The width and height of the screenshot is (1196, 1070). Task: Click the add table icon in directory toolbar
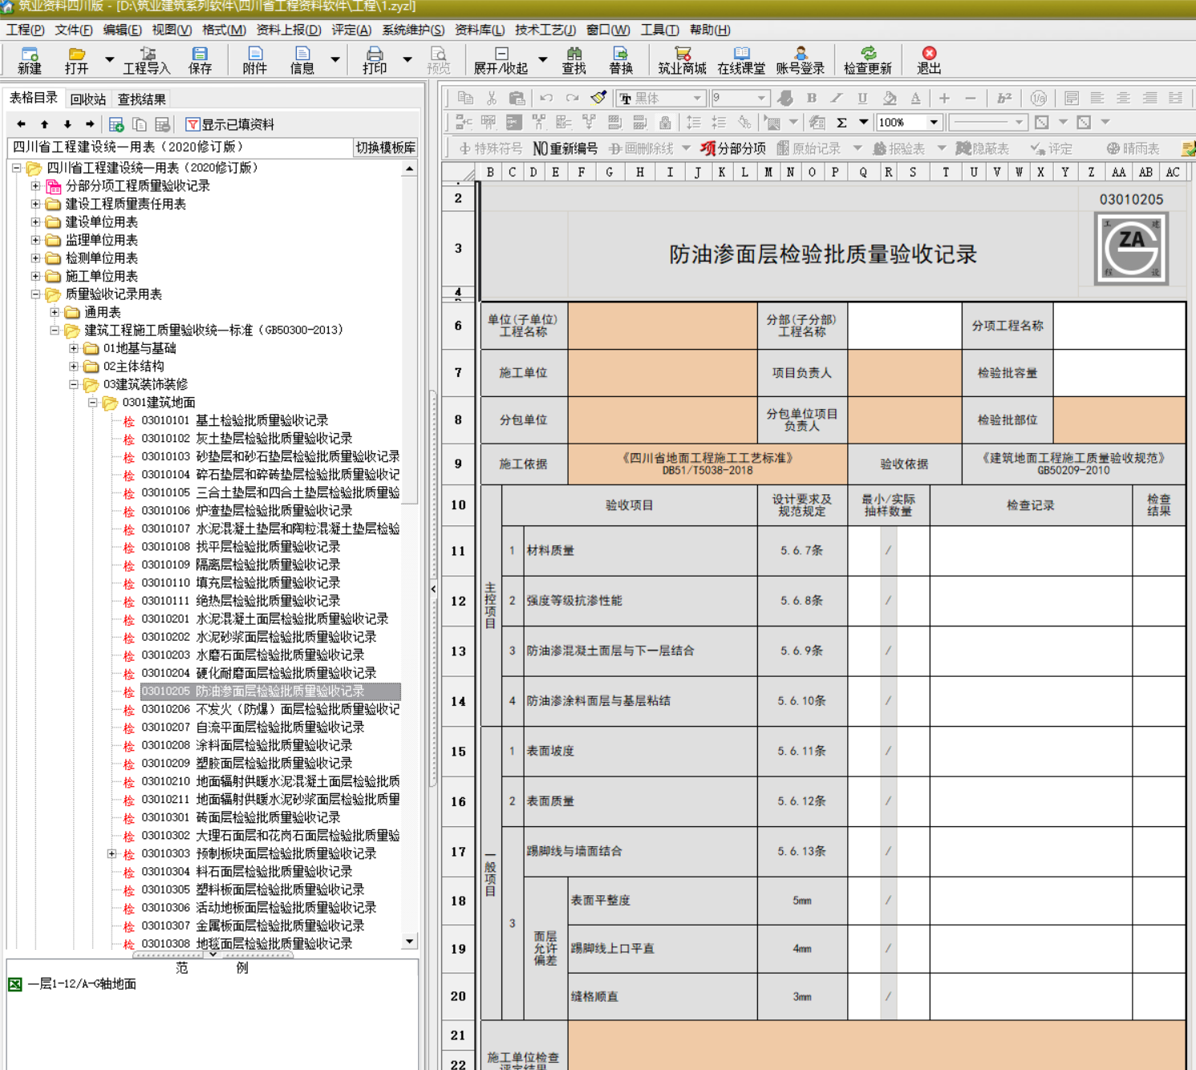(x=116, y=124)
